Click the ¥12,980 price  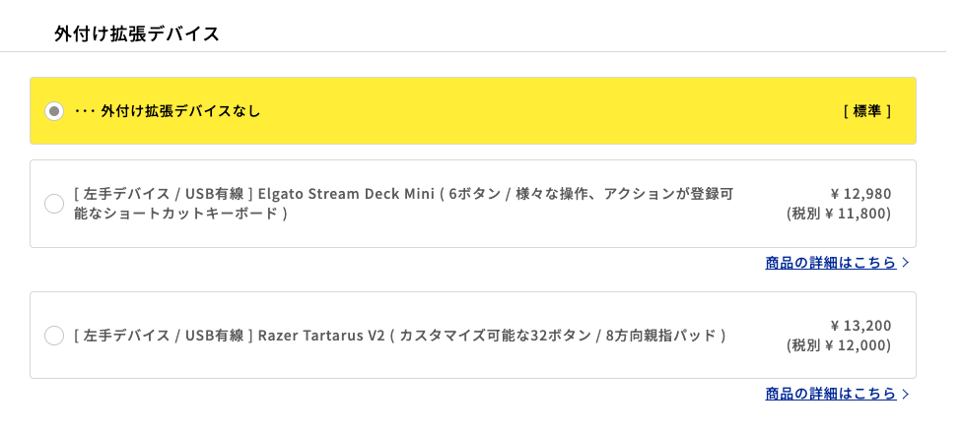pyautogui.click(x=860, y=194)
